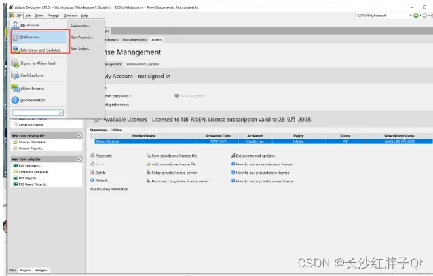Click the Altium Vault sign-in icon
Image resolution: width=433 pixels, height=276 pixels.
coord(16,63)
